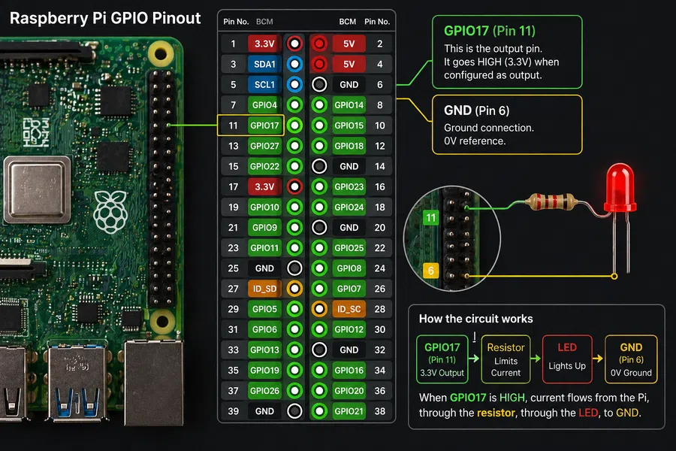Select the 3.3V label at pin 1
Screen dimensions: 676x451
[264, 44]
